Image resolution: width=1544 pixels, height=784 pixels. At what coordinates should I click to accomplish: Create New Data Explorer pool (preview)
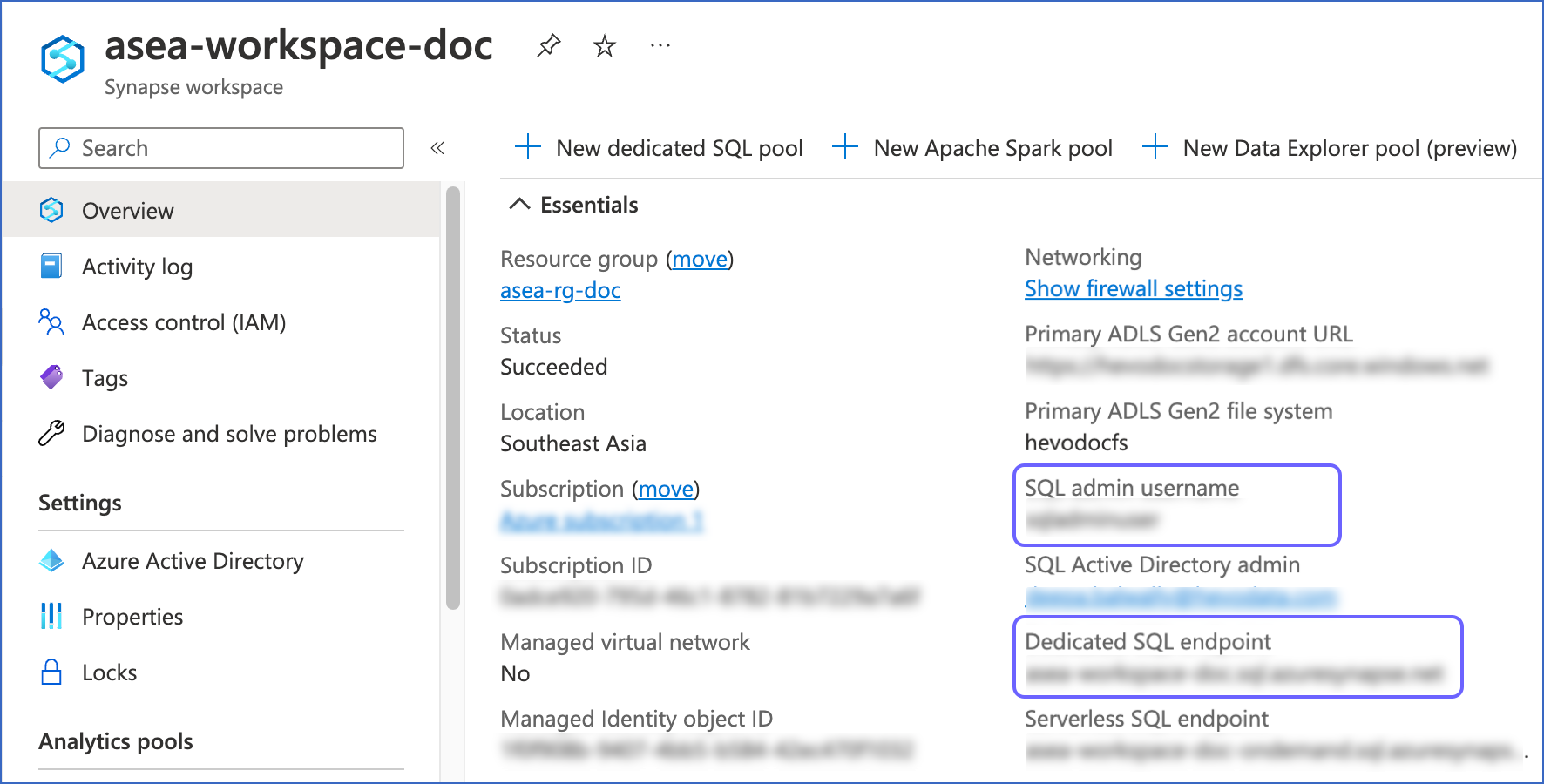pos(1330,148)
